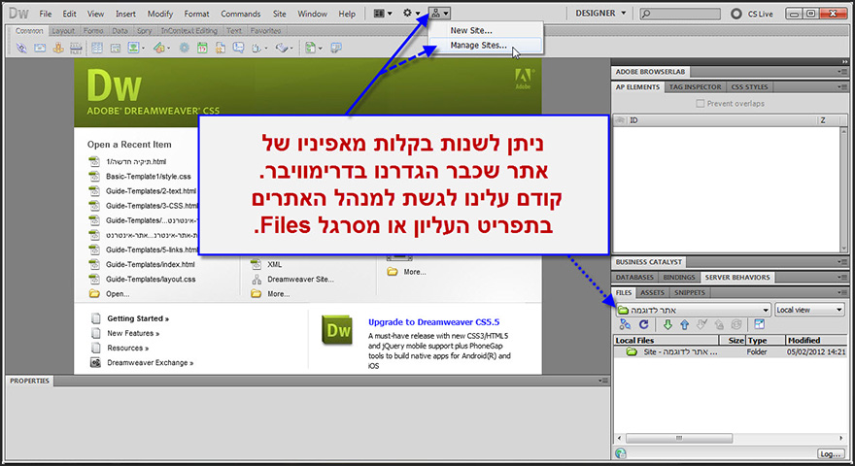855x466 pixels.
Task: Open the Getting Started link
Action: tap(138, 318)
